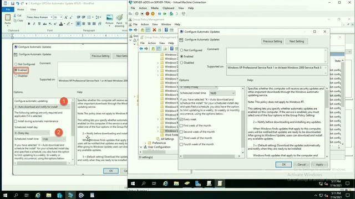Create a VM checkpoint
The image size is (355, 199).
coord(171,14)
